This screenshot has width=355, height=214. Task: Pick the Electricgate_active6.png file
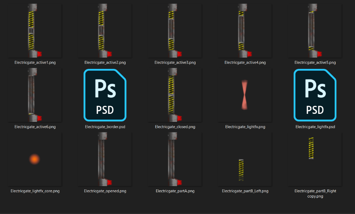point(35,95)
